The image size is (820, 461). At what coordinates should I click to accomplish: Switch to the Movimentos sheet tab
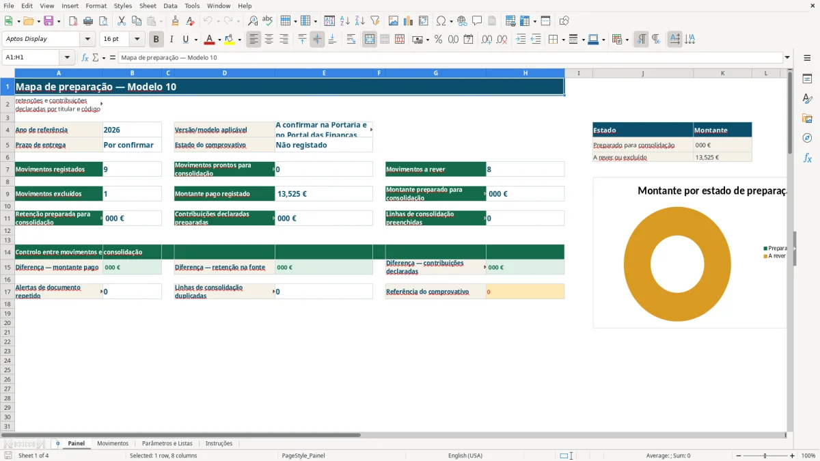click(x=113, y=443)
